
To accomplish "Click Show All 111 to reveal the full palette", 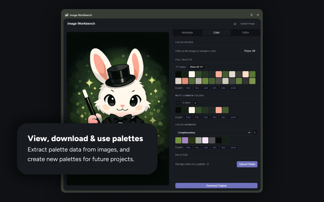I will [196, 67].
